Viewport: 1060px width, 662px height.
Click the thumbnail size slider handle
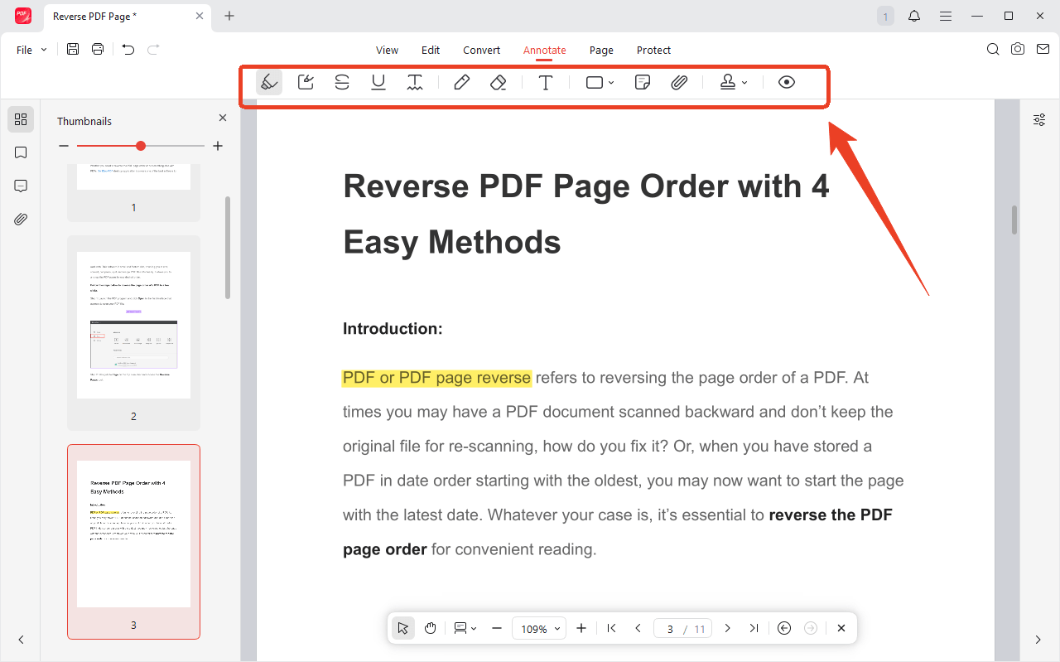(141, 146)
